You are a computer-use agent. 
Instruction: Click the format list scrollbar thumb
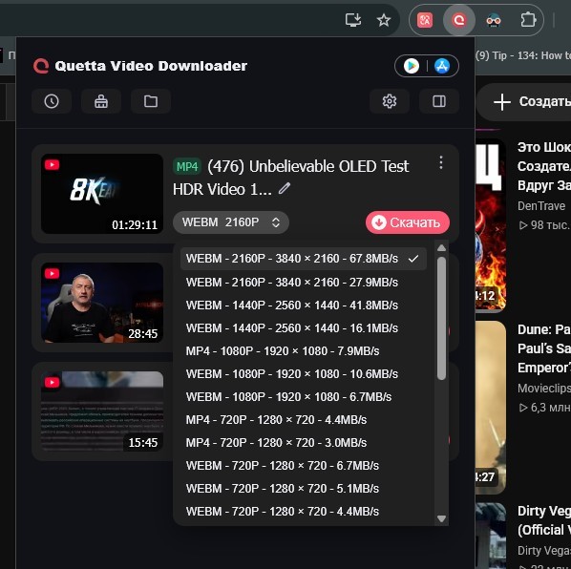441,318
